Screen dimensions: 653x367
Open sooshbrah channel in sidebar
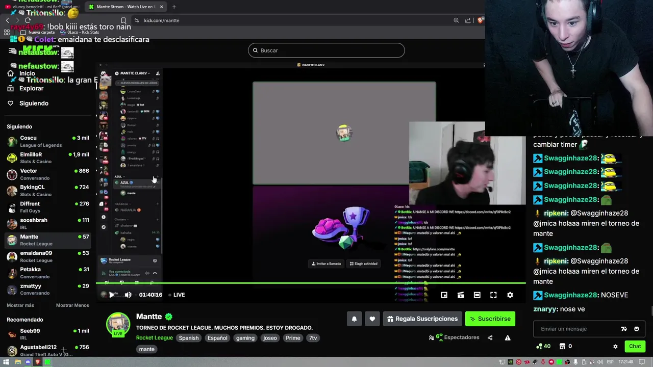[48, 223]
